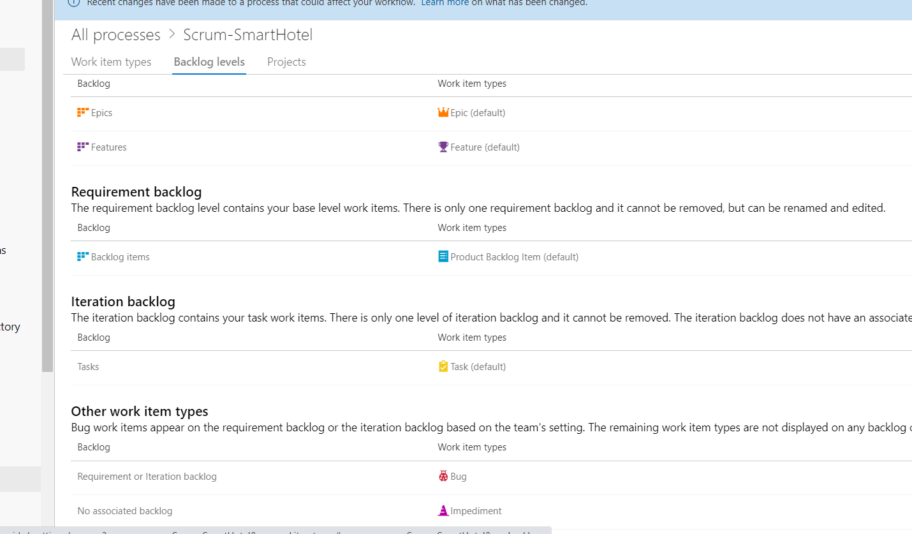
Task: Switch to the Work item types tab
Action: point(111,62)
